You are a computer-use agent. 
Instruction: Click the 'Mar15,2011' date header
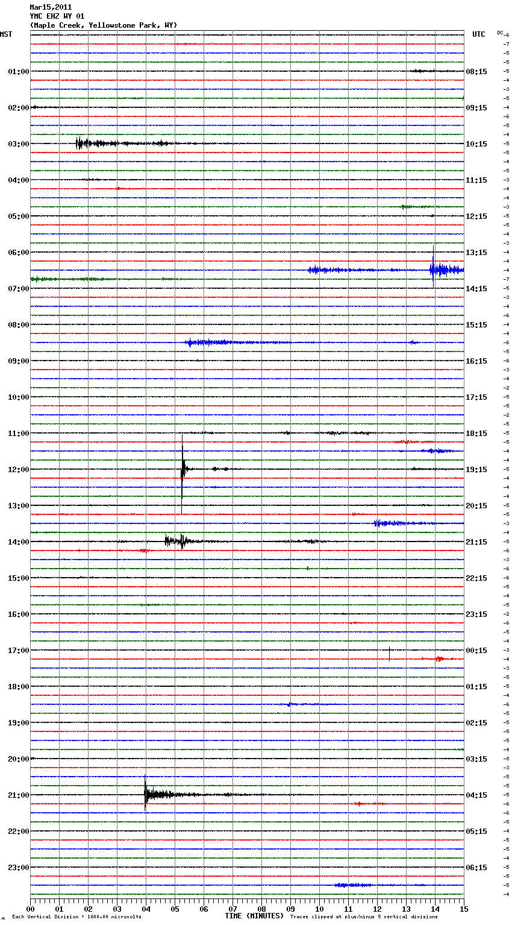[51, 7]
